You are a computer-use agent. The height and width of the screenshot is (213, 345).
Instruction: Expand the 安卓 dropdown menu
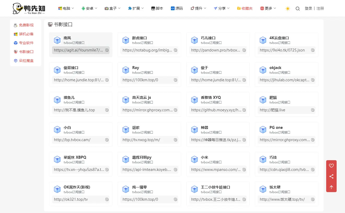(89, 8)
